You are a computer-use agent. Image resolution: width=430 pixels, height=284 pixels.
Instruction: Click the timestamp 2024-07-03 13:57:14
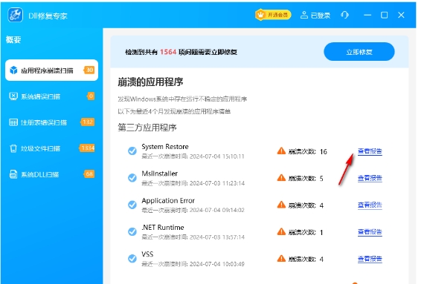pos(217,237)
